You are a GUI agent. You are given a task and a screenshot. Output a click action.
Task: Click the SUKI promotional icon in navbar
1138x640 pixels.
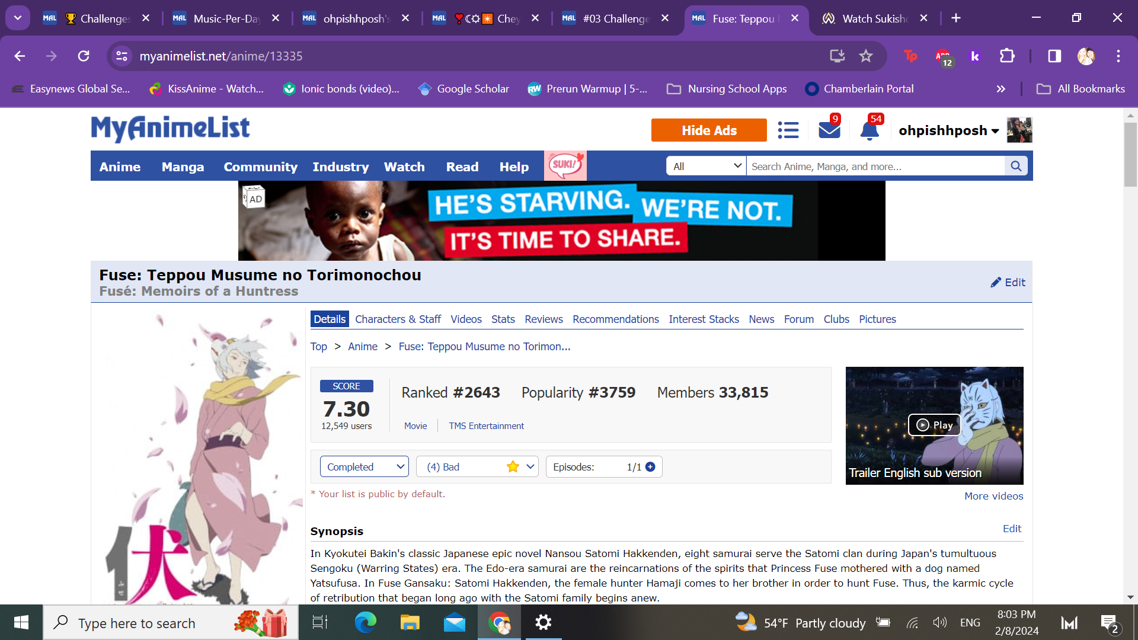565,166
